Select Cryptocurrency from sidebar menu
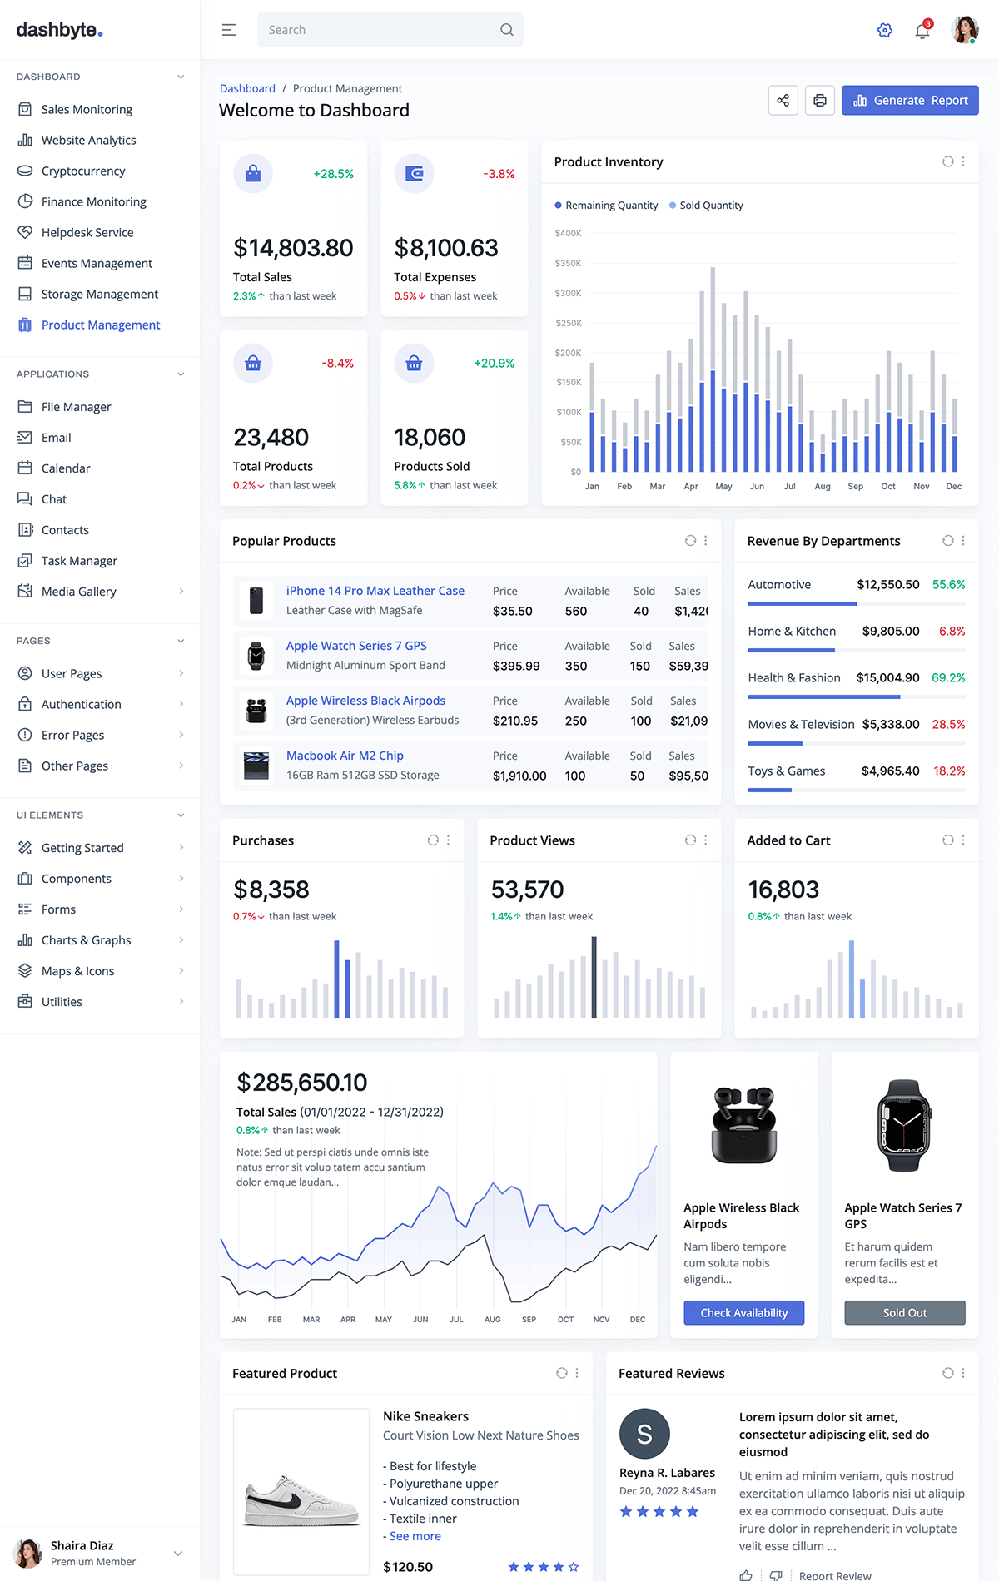This screenshot has width=999, height=1581. (83, 171)
